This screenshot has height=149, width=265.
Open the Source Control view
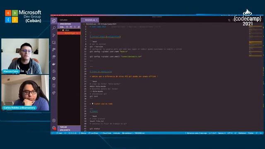54,35
